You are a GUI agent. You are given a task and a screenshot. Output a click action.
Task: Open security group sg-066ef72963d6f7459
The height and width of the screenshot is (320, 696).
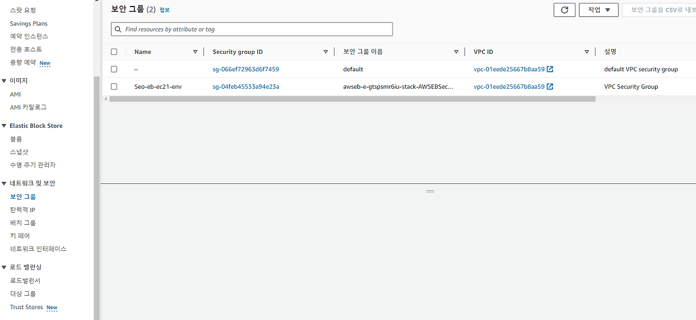coord(246,69)
